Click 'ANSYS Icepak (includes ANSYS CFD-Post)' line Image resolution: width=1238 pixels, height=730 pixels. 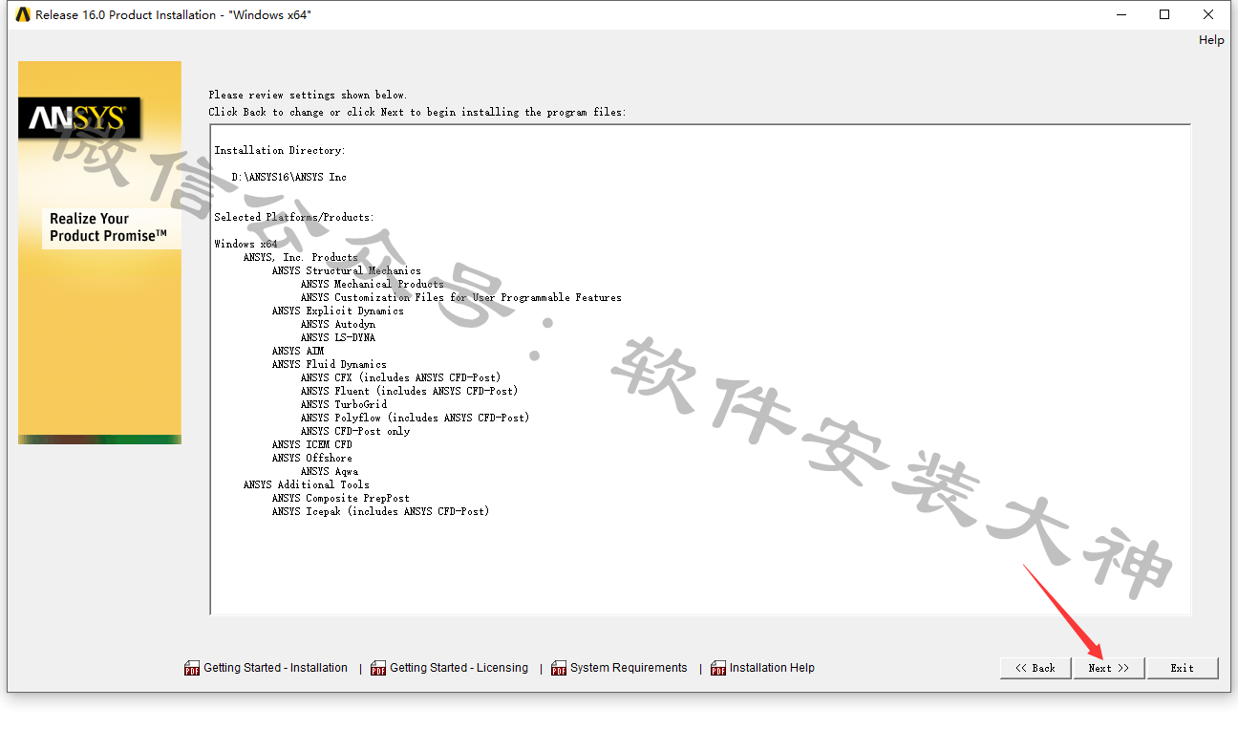coord(380,512)
